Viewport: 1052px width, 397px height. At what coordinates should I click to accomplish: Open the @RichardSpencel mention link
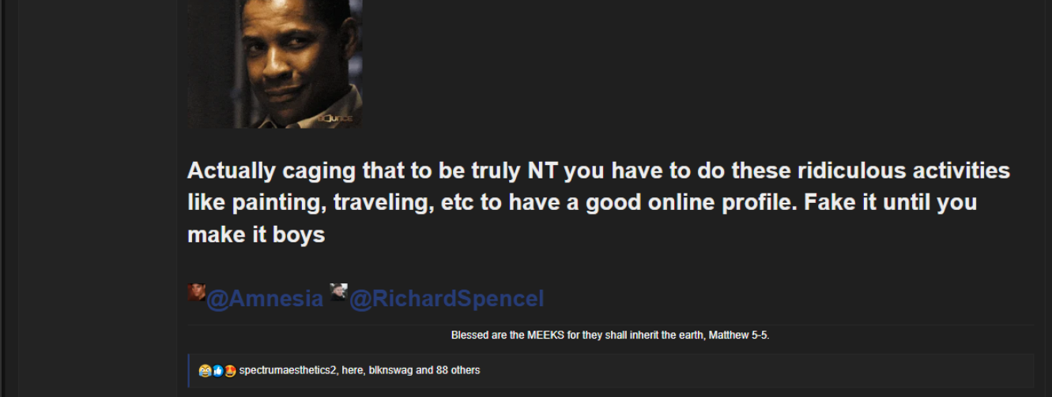point(447,299)
